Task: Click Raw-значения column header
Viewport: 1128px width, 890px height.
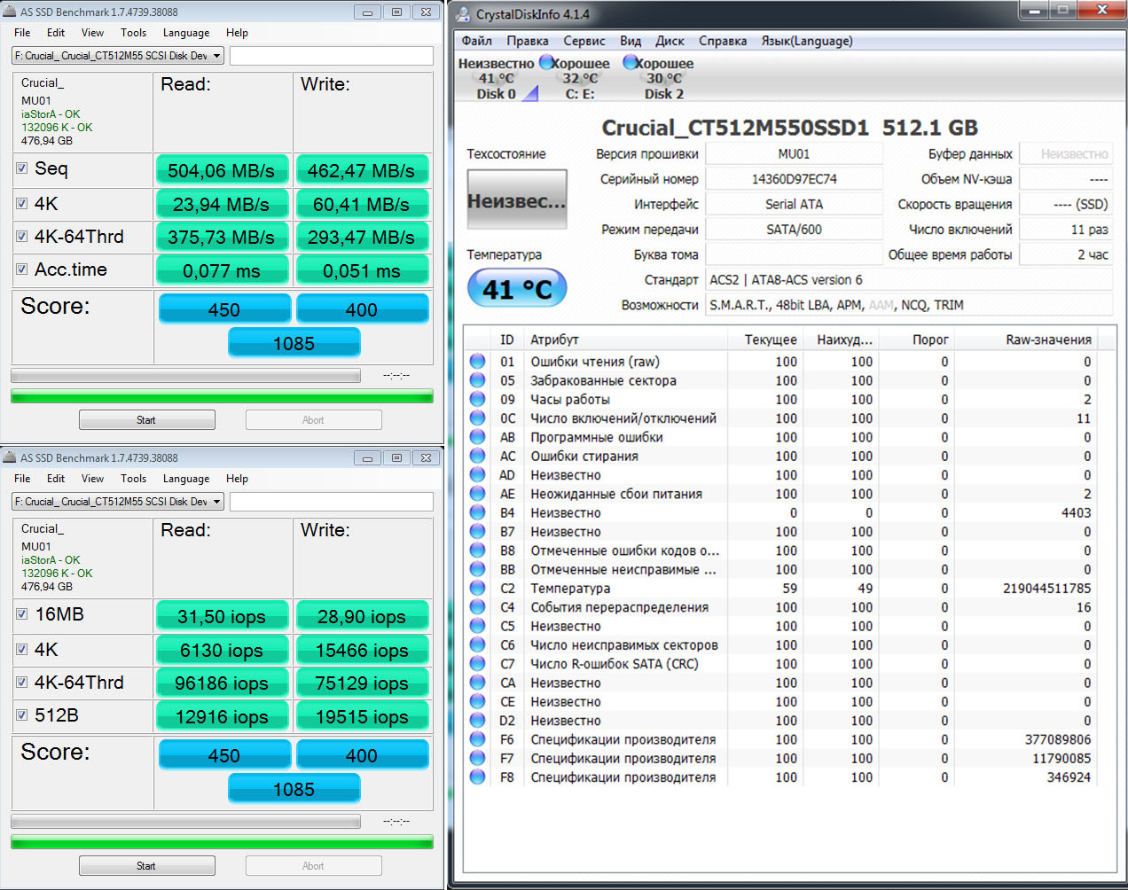Action: [x=1025, y=340]
